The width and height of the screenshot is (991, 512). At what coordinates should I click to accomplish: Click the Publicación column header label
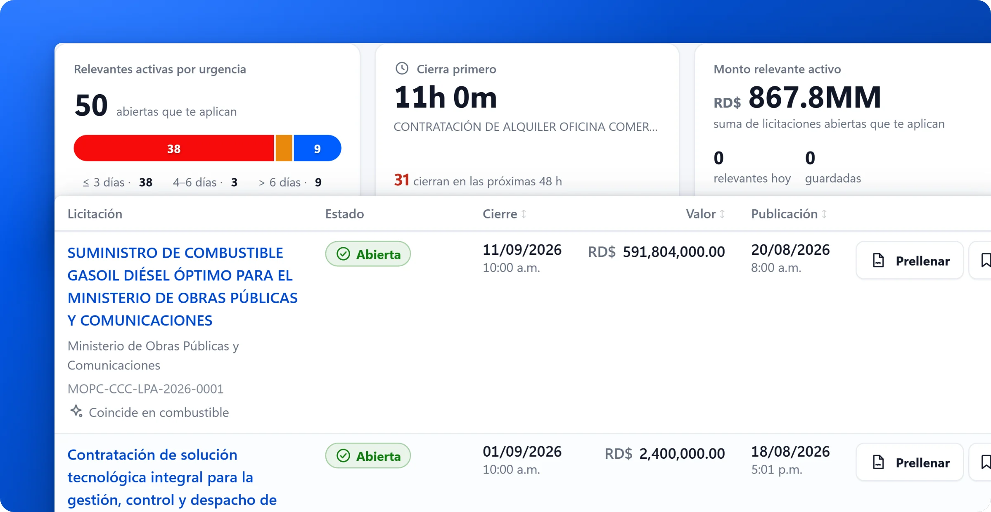click(x=784, y=214)
